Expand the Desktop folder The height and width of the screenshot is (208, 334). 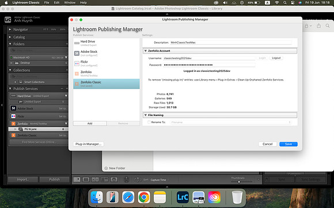pos(12,63)
